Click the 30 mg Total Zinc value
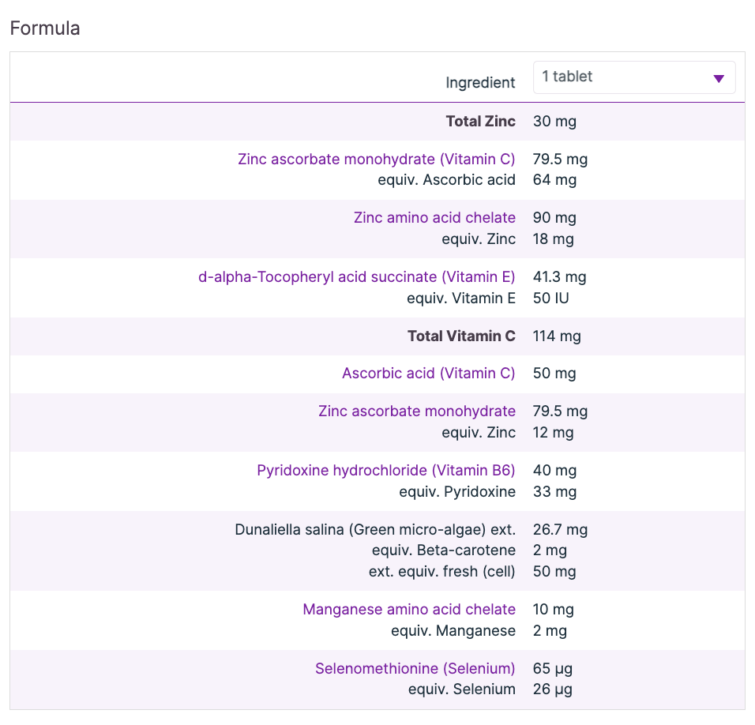The height and width of the screenshot is (725, 755). 554,122
